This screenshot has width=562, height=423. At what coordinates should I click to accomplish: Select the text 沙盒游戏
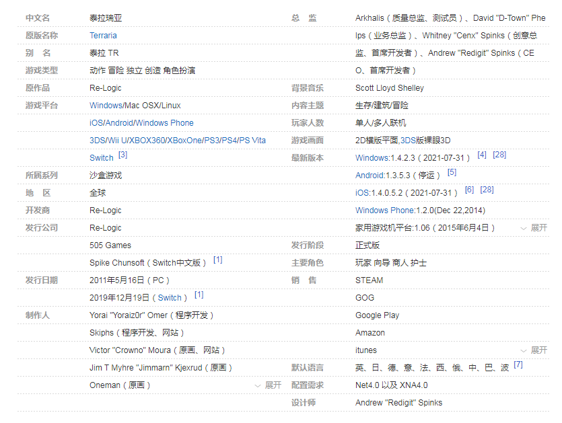[x=106, y=176]
